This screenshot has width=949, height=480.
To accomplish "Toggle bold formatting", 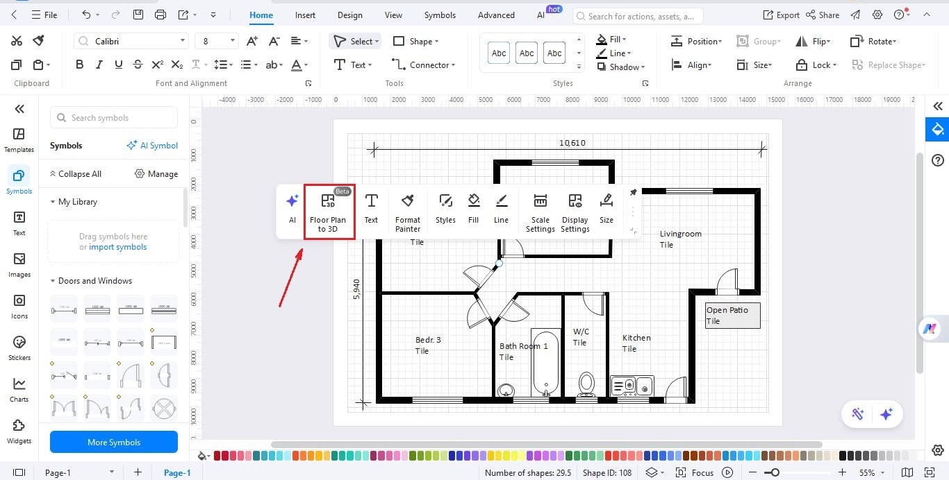I will point(79,64).
